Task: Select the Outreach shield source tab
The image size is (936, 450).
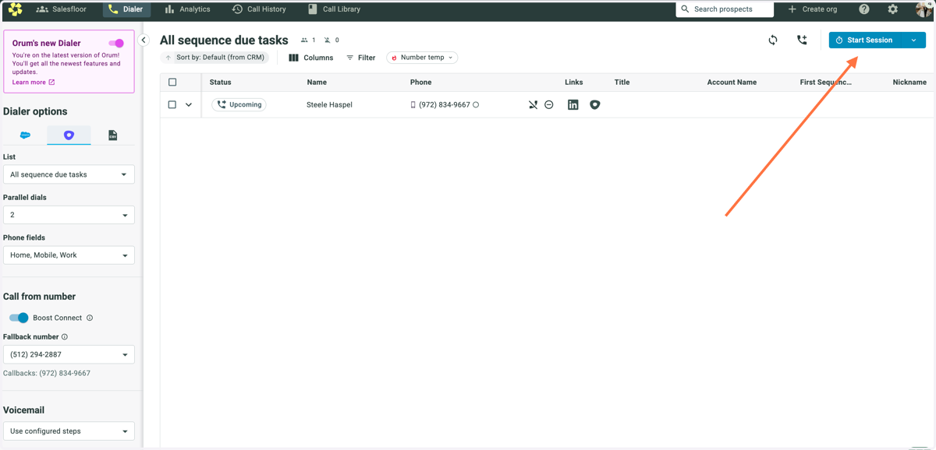Action: coord(69,135)
